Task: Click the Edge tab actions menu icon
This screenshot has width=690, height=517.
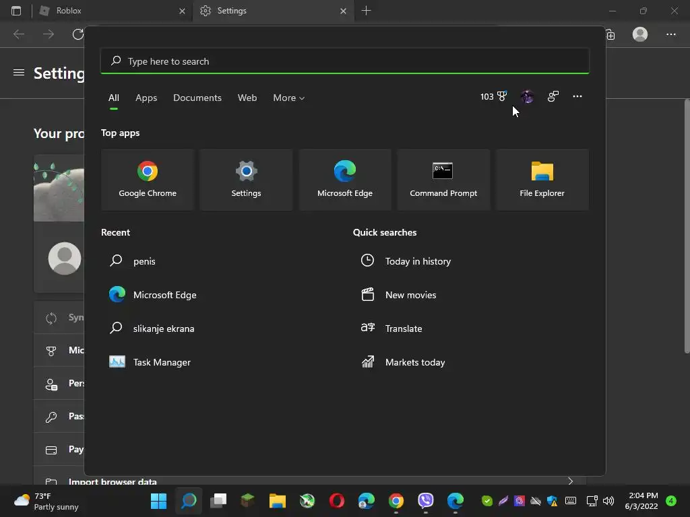Action: [x=16, y=11]
